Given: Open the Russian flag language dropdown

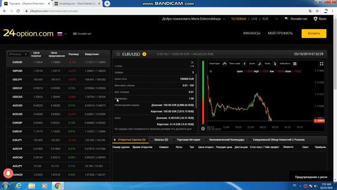Looking at the screenshot, I should point(62,34).
